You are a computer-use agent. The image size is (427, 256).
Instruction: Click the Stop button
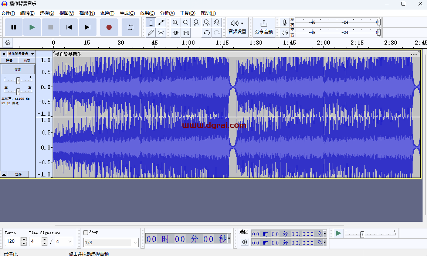(51, 27)
